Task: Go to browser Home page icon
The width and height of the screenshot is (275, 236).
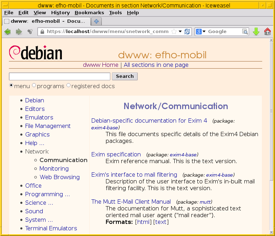Action: (268, 32)
